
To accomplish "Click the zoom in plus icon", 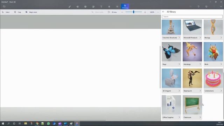I will coord(145,12).
